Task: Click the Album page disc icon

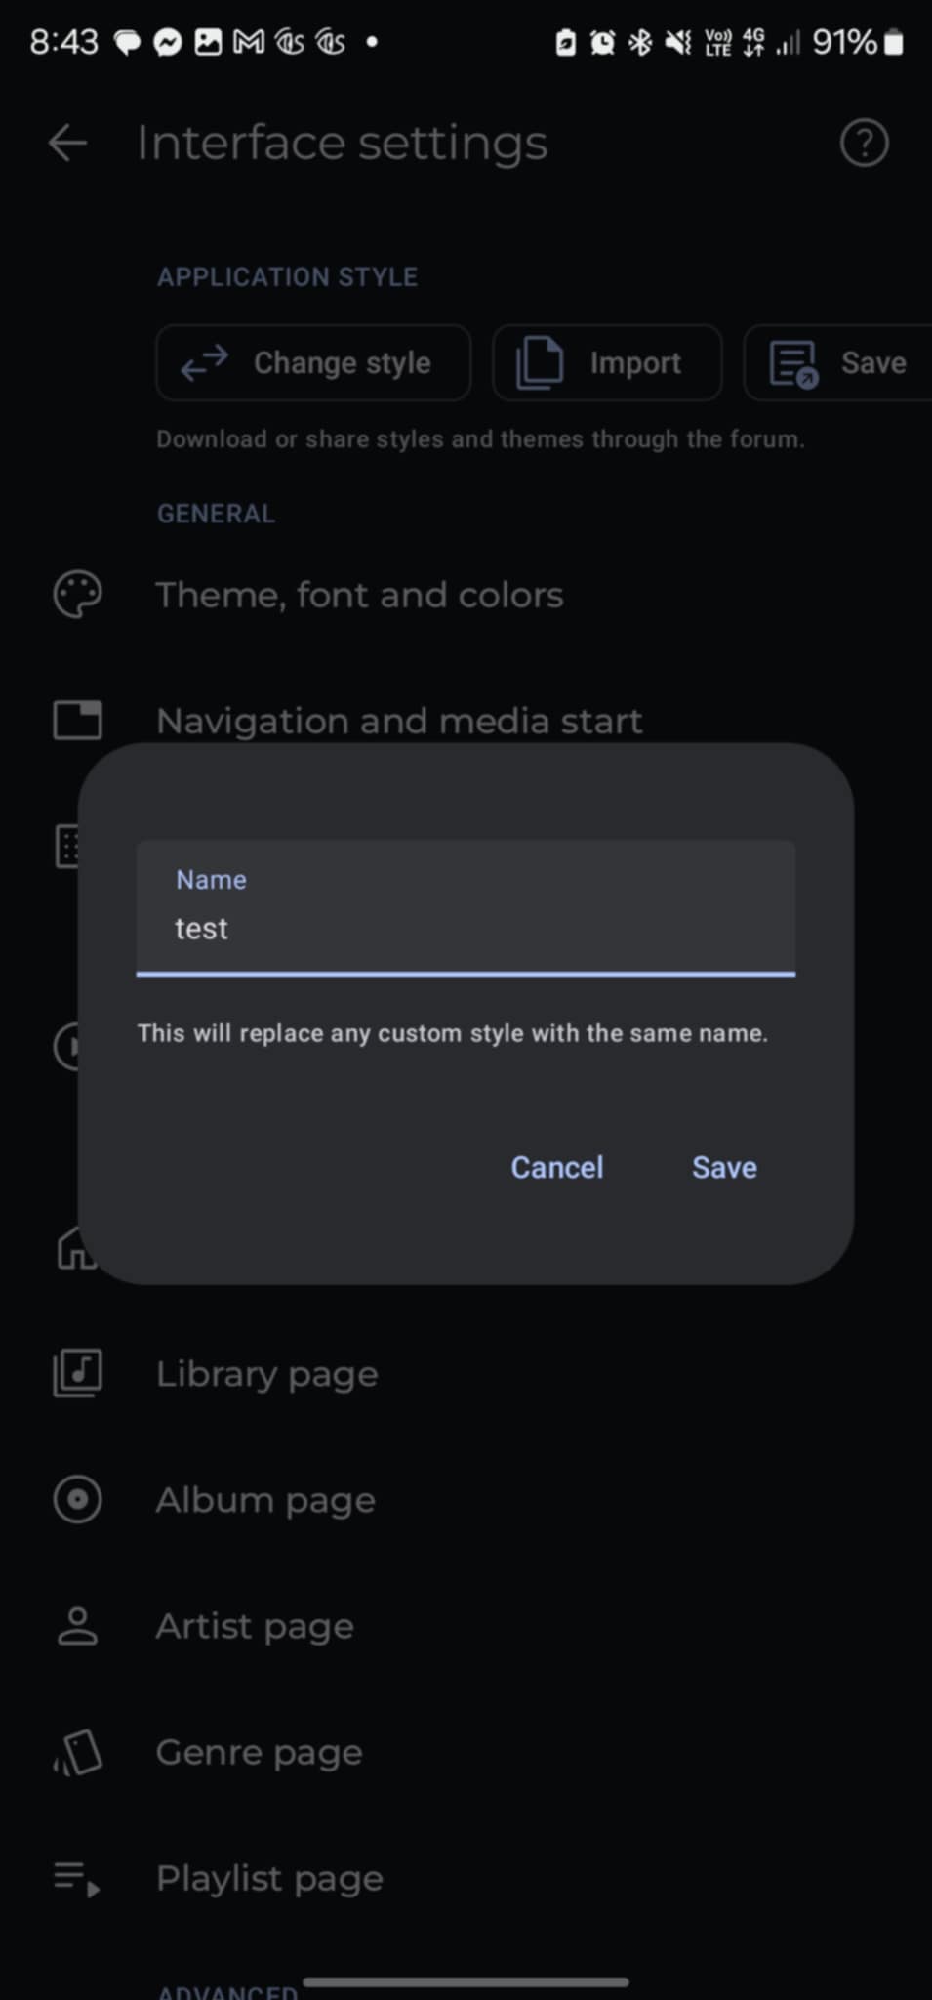Action: (77, 1499)
